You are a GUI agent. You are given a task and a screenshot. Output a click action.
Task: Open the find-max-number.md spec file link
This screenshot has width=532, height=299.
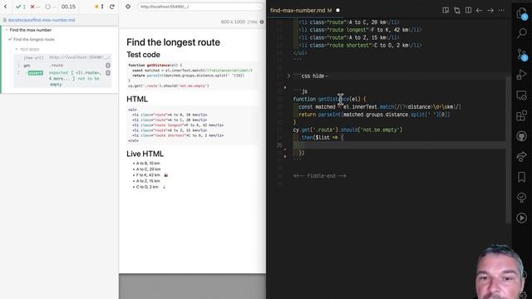(41, 20)
